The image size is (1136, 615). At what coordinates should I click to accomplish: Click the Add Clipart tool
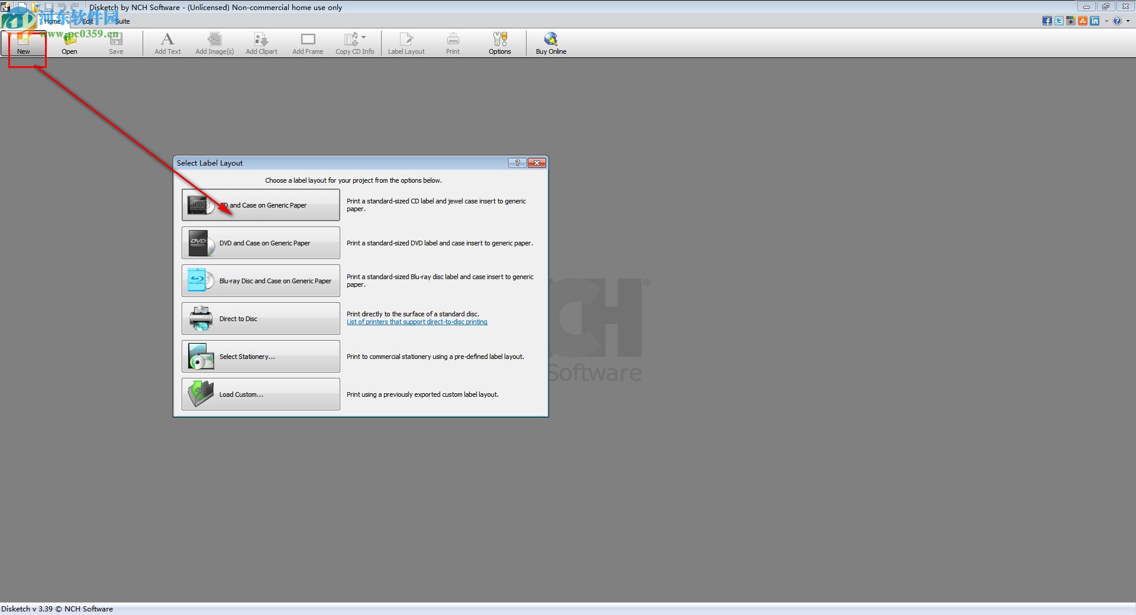coord(262,43)
